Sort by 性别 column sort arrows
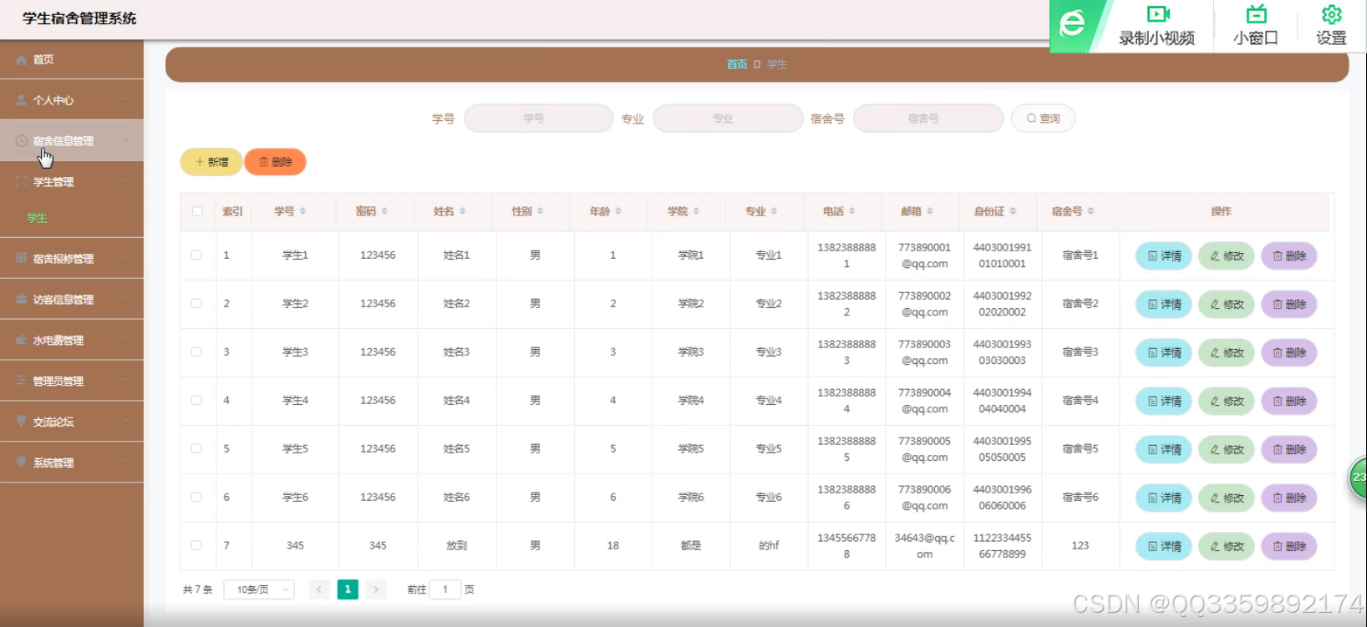This screenshot has width=1367, height=627. (540, 211)
